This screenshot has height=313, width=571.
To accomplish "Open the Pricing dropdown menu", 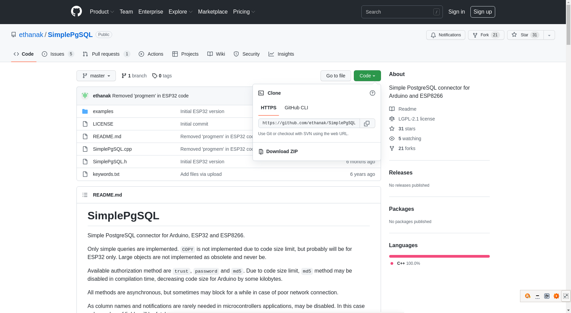I will coord(244,12).
